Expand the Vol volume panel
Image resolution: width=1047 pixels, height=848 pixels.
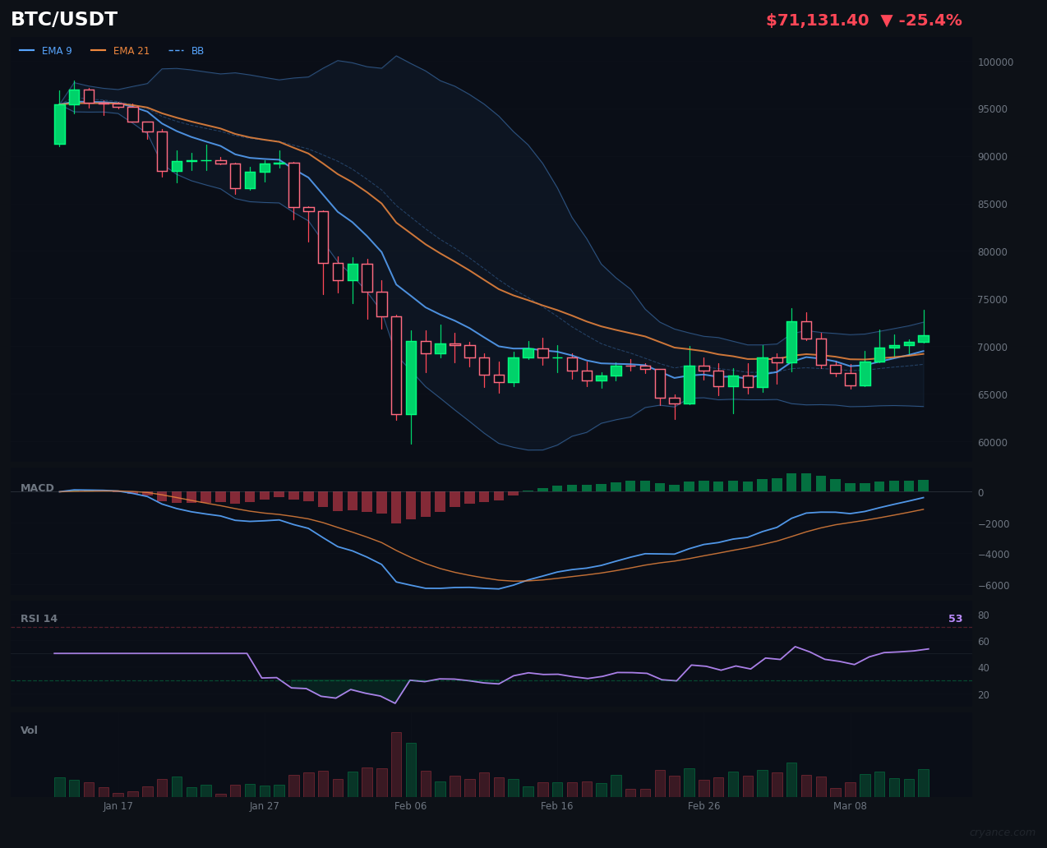[x=29, y=730]
